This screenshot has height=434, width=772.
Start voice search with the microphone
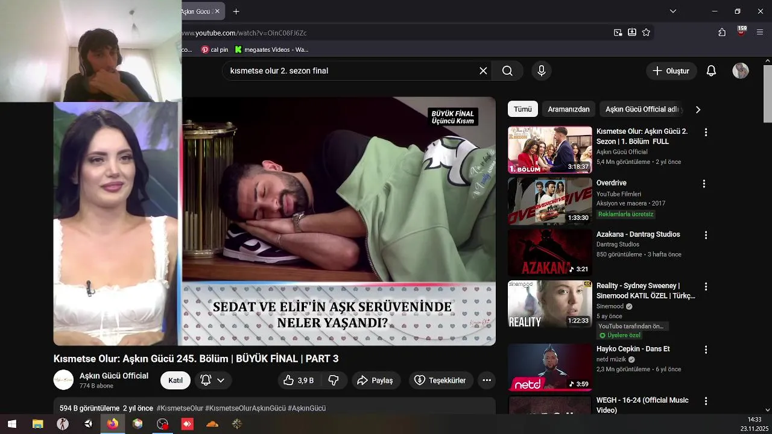point(542,71)
